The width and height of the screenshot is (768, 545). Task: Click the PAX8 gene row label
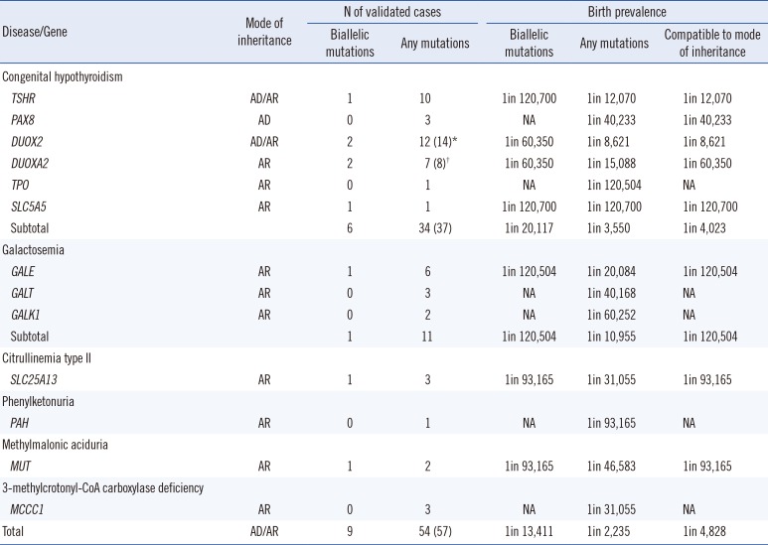coord(26,121)
